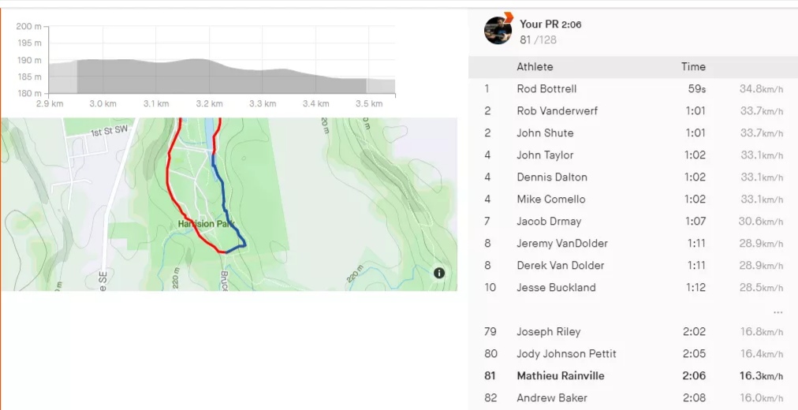The image size is (798, 410).
Task: Click the Your PR 2:06 heading
Action: click(550, 24)
